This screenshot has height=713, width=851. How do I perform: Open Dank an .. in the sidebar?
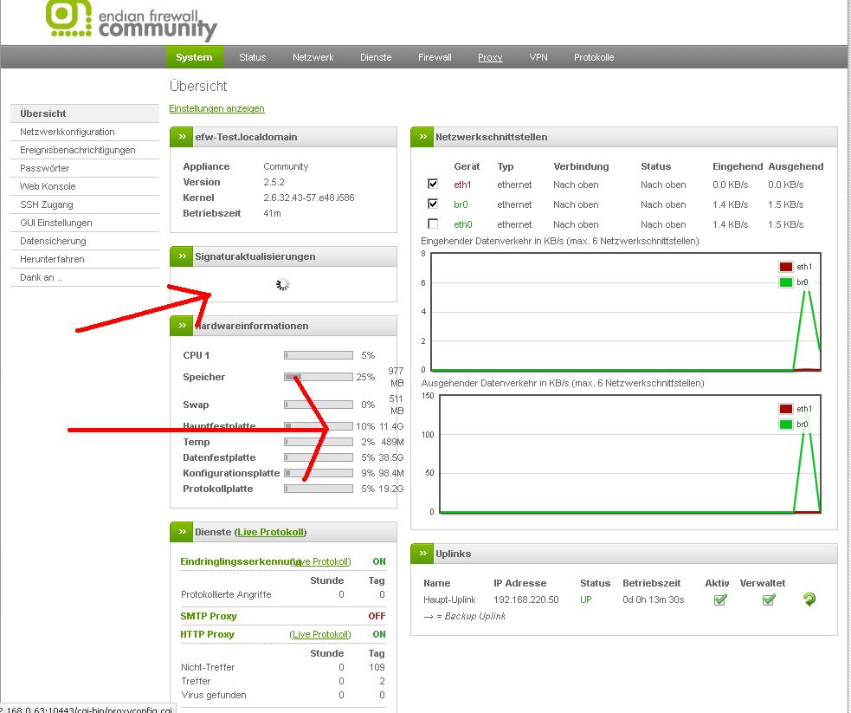(85, 277)
